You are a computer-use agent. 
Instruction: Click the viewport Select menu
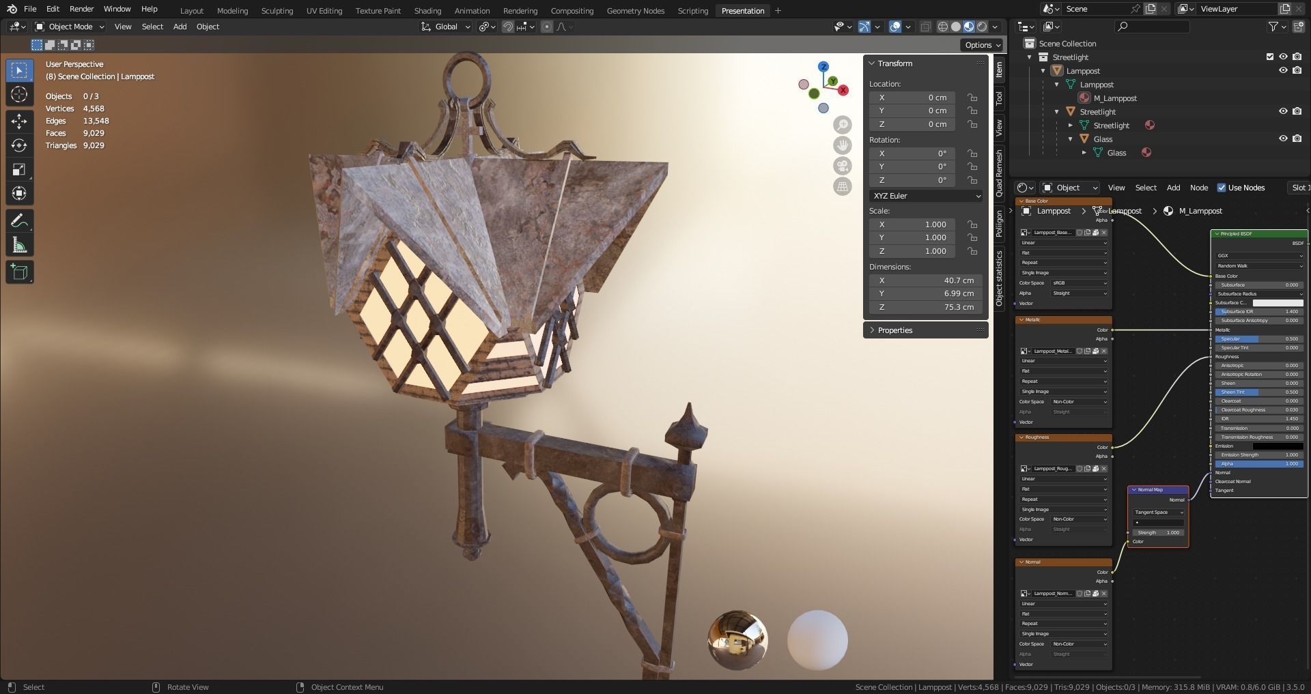[152, 27]
